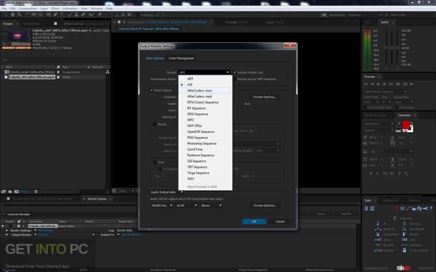Choose AfterCodecs .mov format
Screen dimensions: 436x272
(x=205, y=91)
